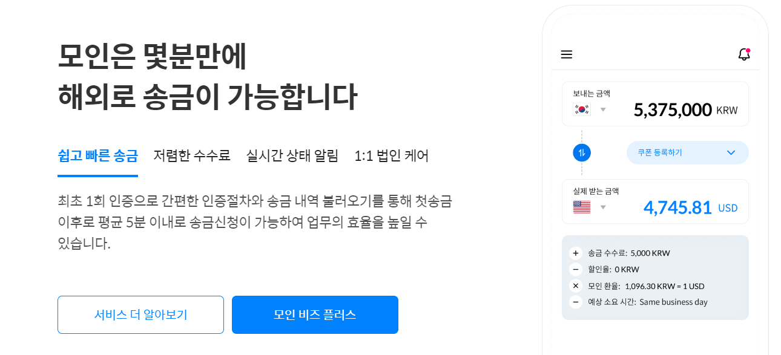
Task: Expand the 쿠폰 등록하기 dropdown
Action: coord(687,152)
